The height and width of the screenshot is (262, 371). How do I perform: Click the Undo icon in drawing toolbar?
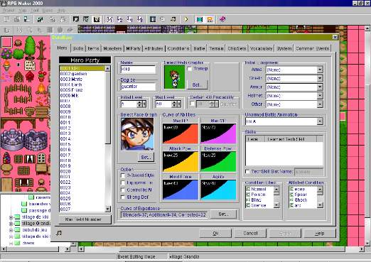(x=7, y=31)
